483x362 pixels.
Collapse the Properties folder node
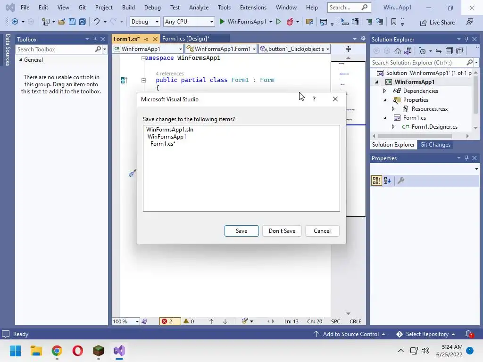click(x=385, y=100)
